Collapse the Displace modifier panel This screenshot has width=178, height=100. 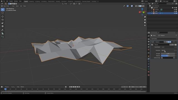click(x=151, y=42)
